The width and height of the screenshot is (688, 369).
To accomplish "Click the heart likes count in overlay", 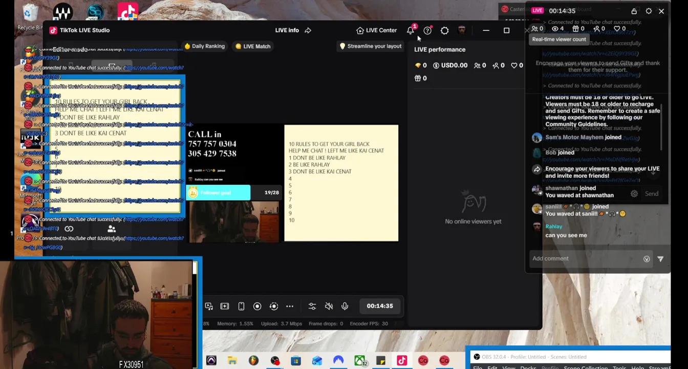I will point(619,29).
